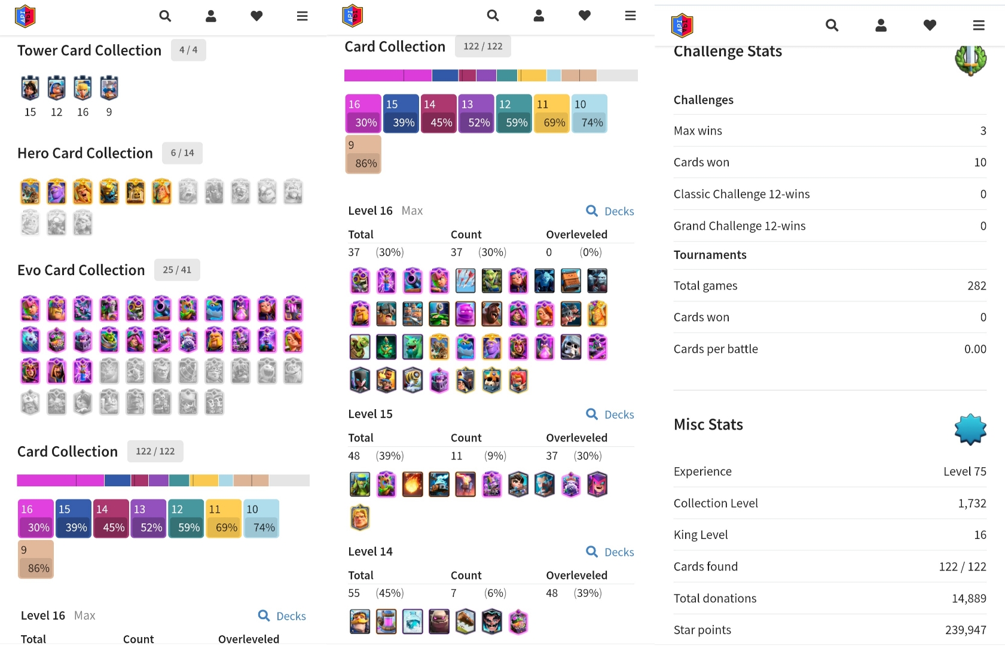
Task: Click the user profile icon in Challenge Stats panel
Action: coord(881,25)
